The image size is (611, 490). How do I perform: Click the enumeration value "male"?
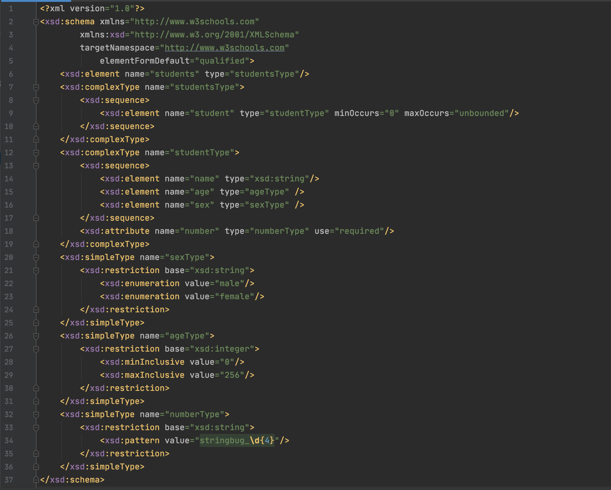click(x=230, y=284)
